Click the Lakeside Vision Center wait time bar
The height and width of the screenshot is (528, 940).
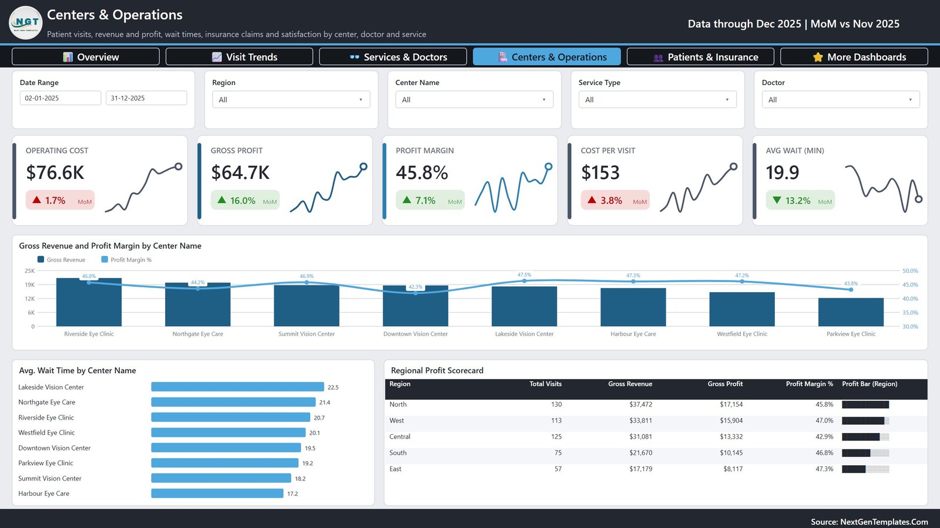pyautogui.click(x=237, y=387)
